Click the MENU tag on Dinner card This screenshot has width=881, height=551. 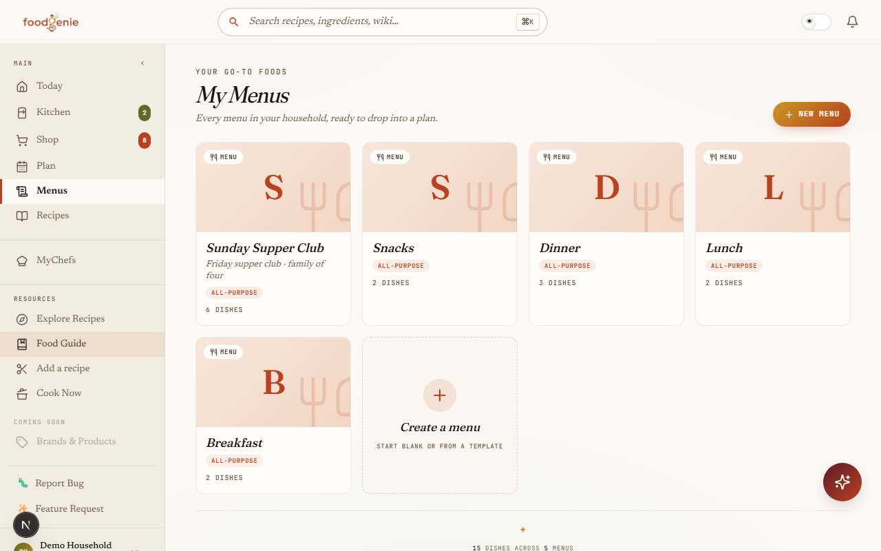(x=556, y=157)
